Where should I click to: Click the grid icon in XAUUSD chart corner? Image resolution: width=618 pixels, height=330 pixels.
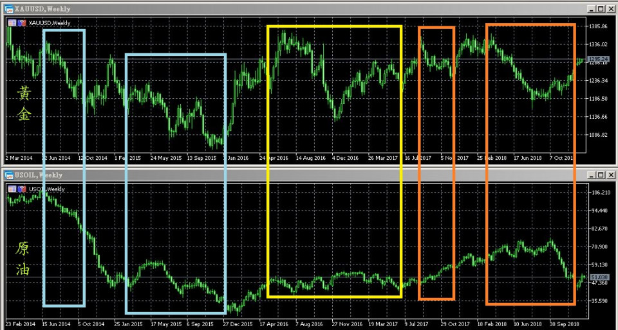[x=12, y=23]
